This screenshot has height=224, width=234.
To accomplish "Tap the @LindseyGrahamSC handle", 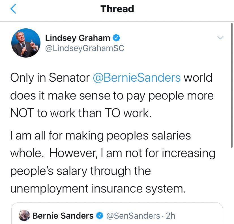I will (85, 48).
